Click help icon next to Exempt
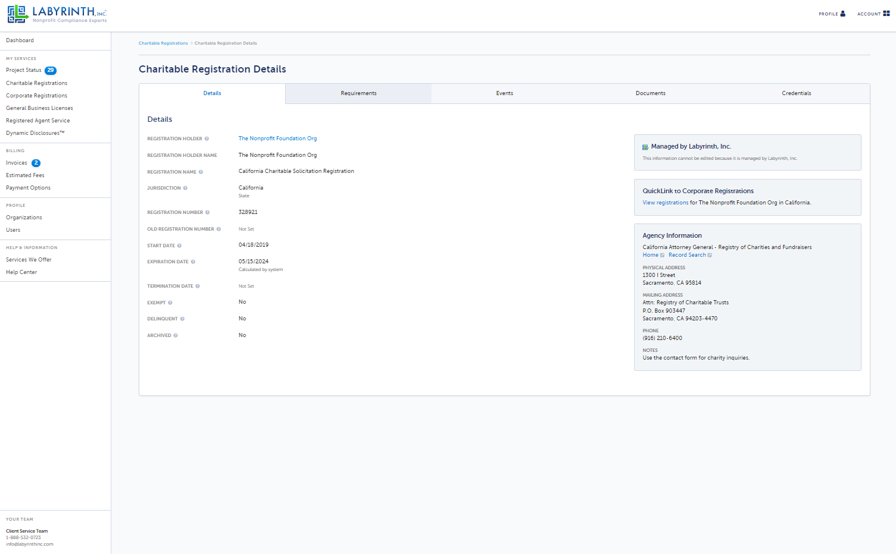 [x=170, y=303]
